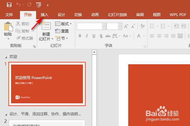
Task: Click the 剪切 scissors button
Action: coord(22,24)
